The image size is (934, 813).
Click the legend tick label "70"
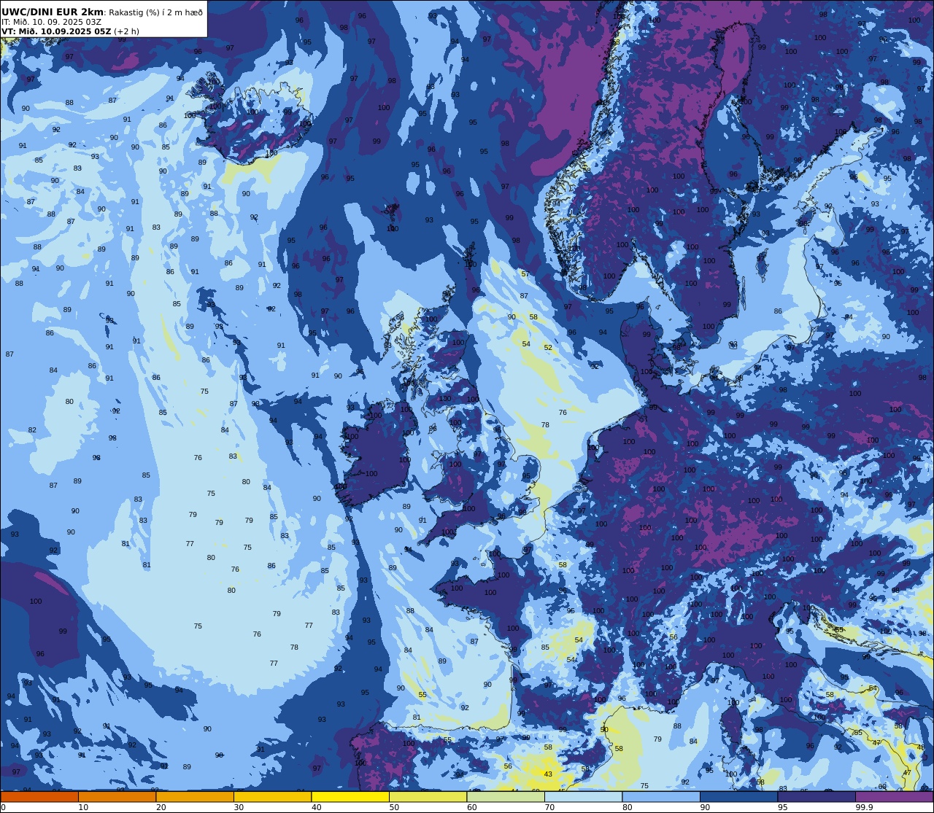[549, 807]
